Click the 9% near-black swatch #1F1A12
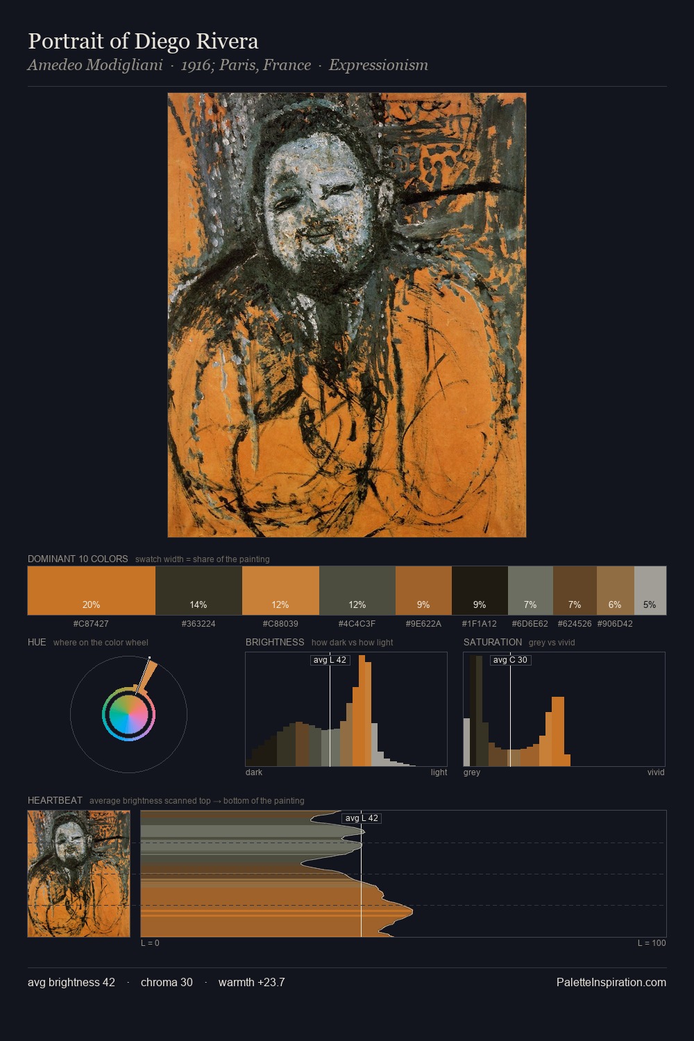This screenshot has height=1041, width=694. point(480,591)
